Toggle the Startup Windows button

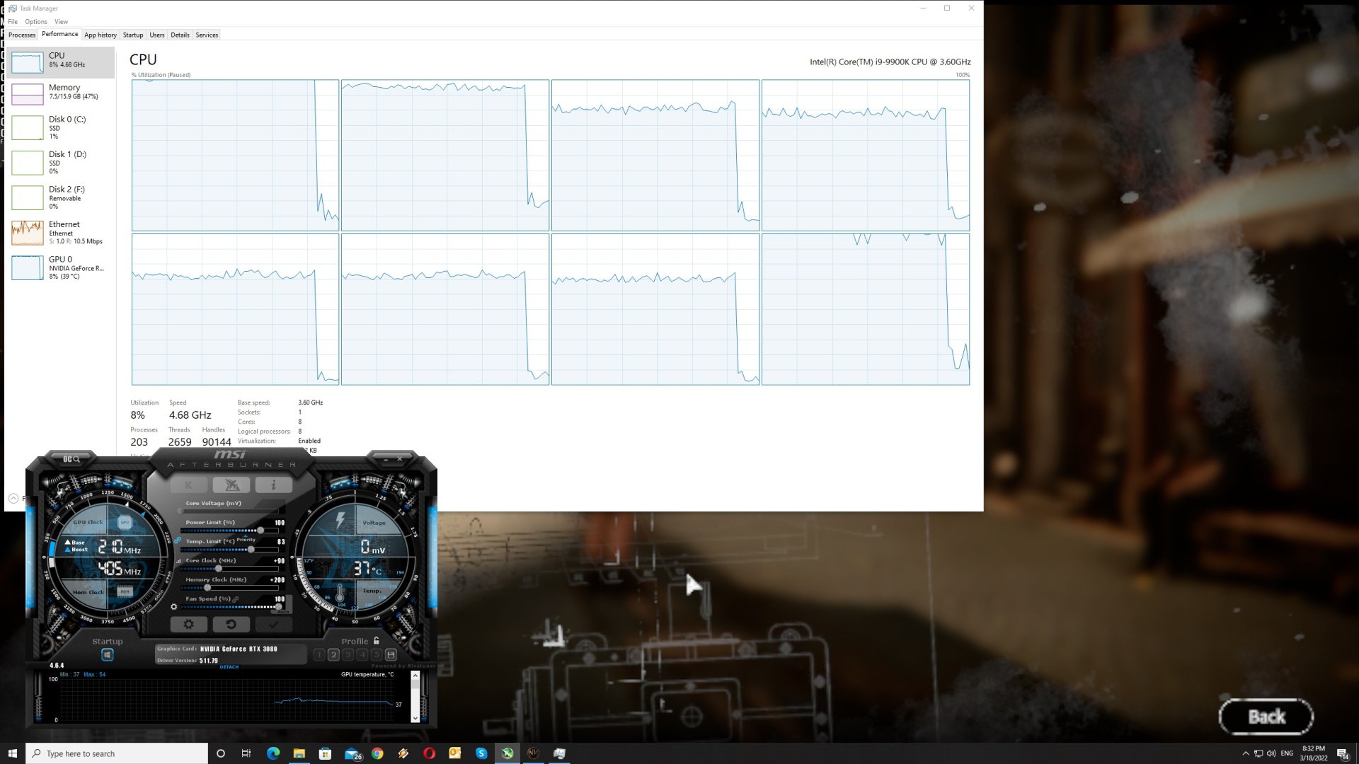pos(107,655)
